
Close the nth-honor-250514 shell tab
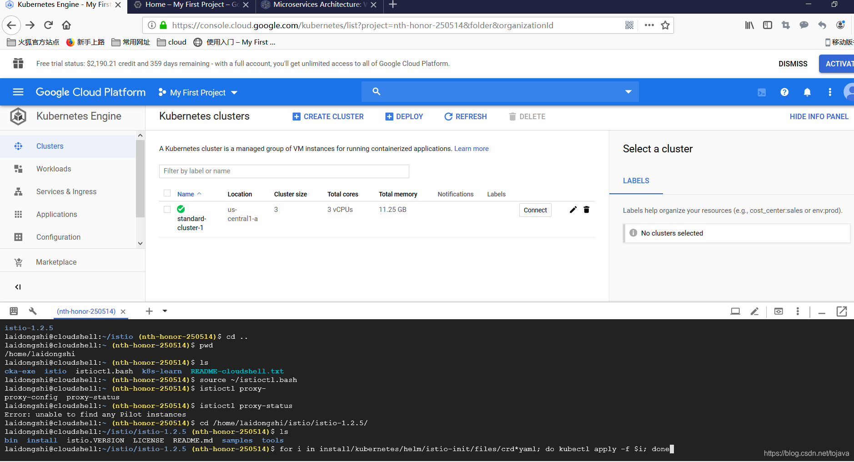point(123,311)
